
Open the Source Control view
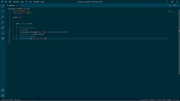3,17
